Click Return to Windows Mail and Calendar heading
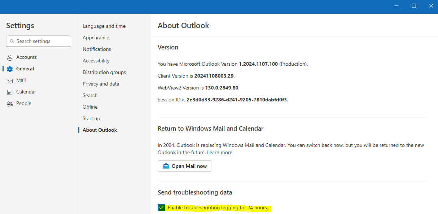 (x=211, y=128)
